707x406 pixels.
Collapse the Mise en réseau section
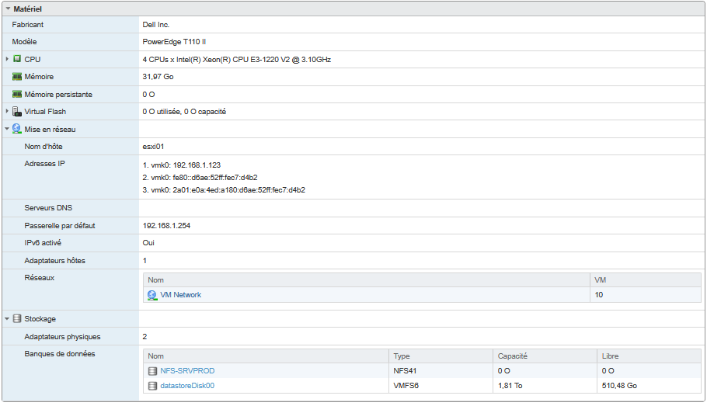[7, 129]
